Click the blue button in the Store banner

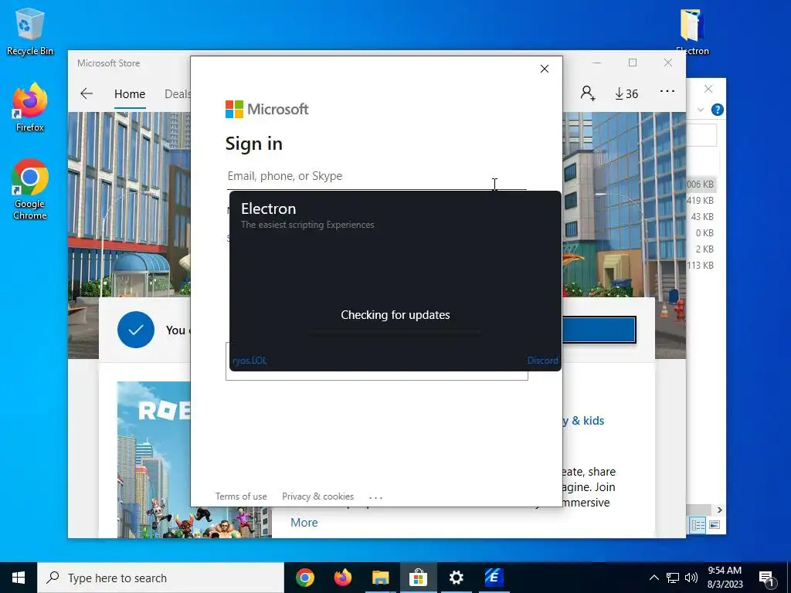[x=599, y=330]
